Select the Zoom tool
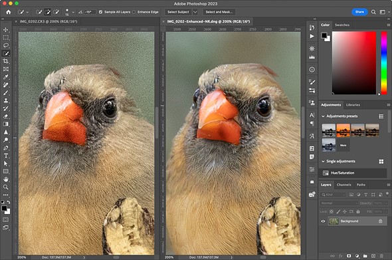 pyautogui.click(x=6, y=187)
